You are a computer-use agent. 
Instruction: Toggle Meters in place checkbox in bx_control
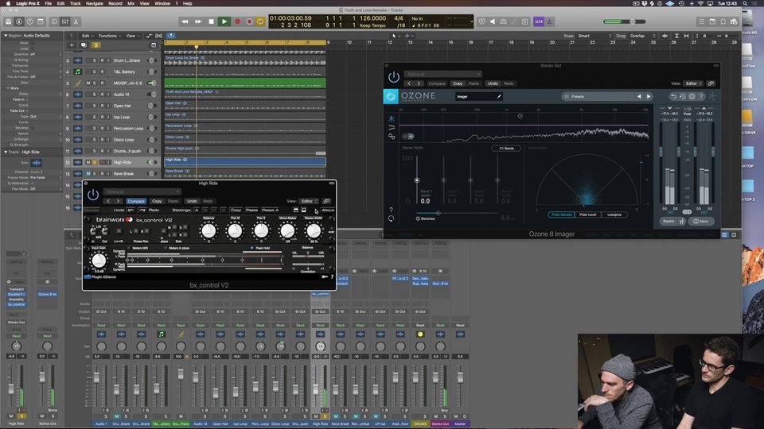(166, 248)
